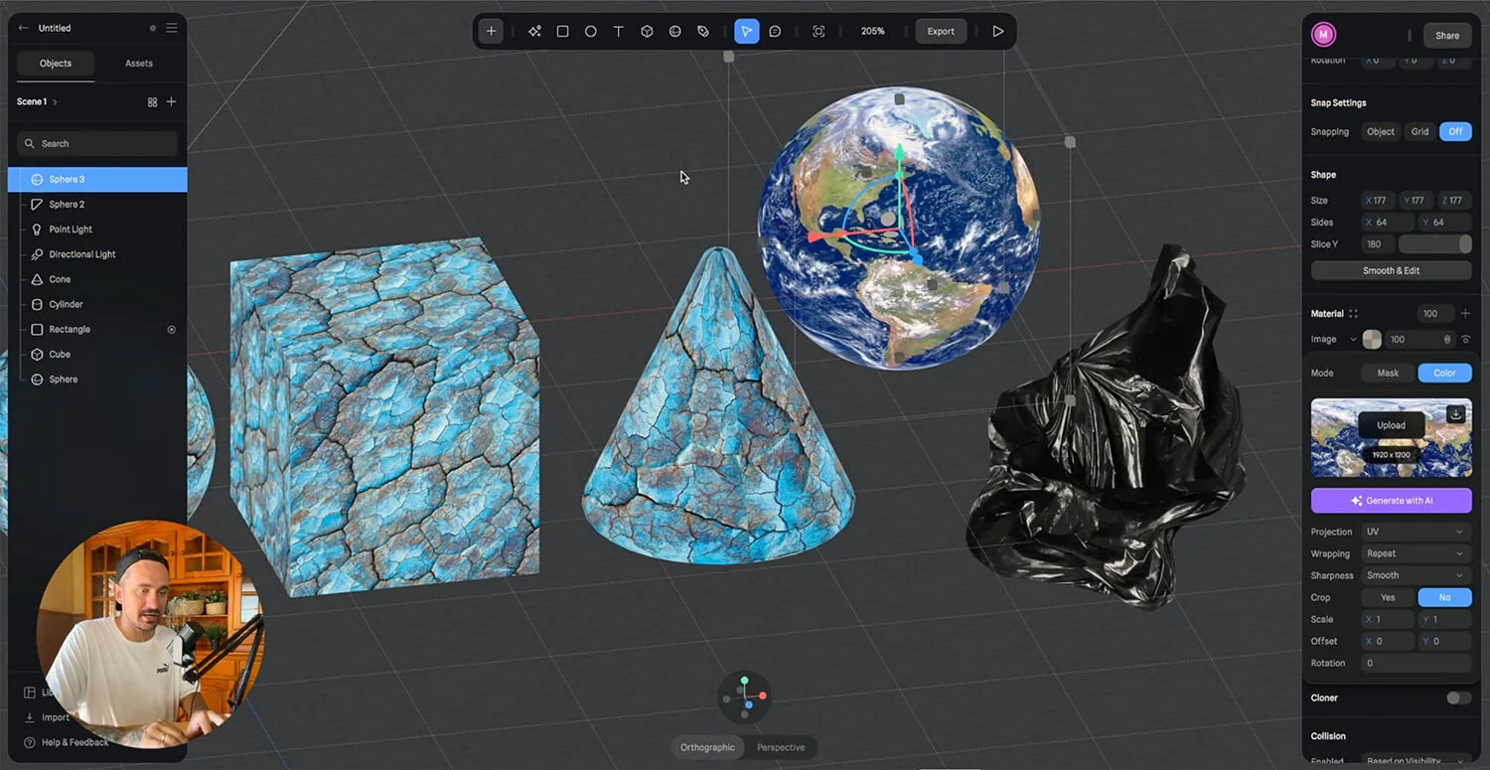Click the add (plus) button in top toolbar
1490x770 pixels.
tap(491, 31)
